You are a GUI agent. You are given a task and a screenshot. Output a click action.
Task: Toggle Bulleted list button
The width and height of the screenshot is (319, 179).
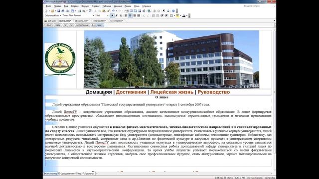tap(158, 15)
